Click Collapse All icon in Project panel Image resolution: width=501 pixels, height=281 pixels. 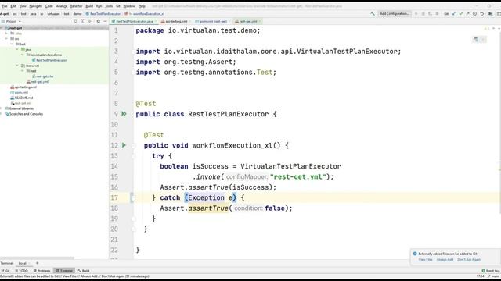[89, 21]
